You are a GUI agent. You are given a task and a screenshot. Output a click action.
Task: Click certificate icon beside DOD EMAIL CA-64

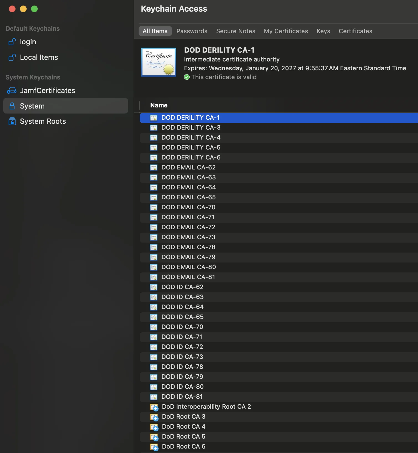coord(154,187)
